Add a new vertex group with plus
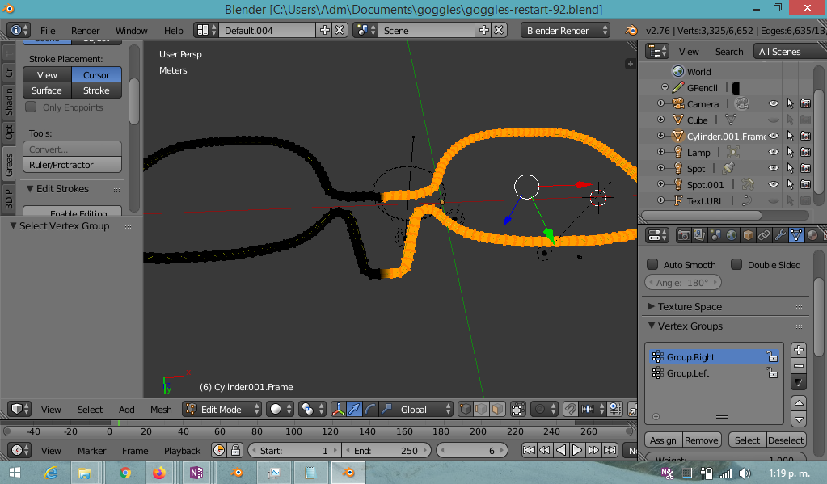827x484 pixels. [x=799, y=350]
